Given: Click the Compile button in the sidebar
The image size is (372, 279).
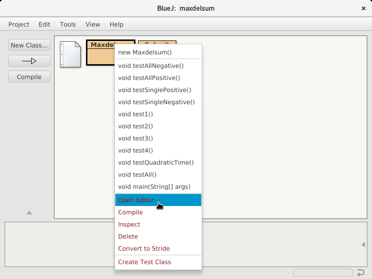Looking at the screenshot, I should click(x=29, y=77).
